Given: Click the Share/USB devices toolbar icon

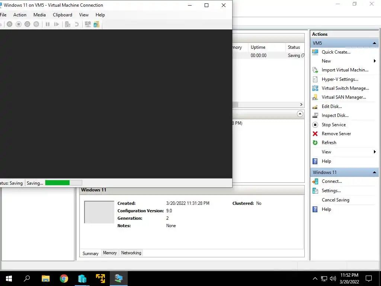Looking at the screenshot, I should coord(96,24).
